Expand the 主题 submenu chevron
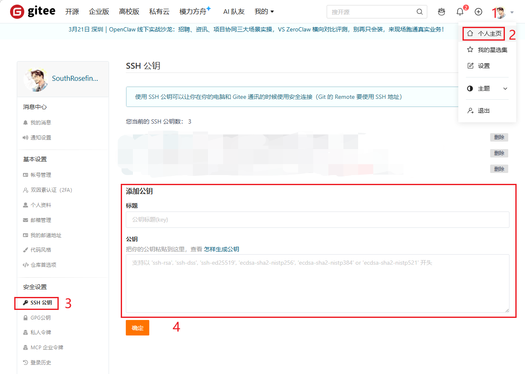 [505, 88]
